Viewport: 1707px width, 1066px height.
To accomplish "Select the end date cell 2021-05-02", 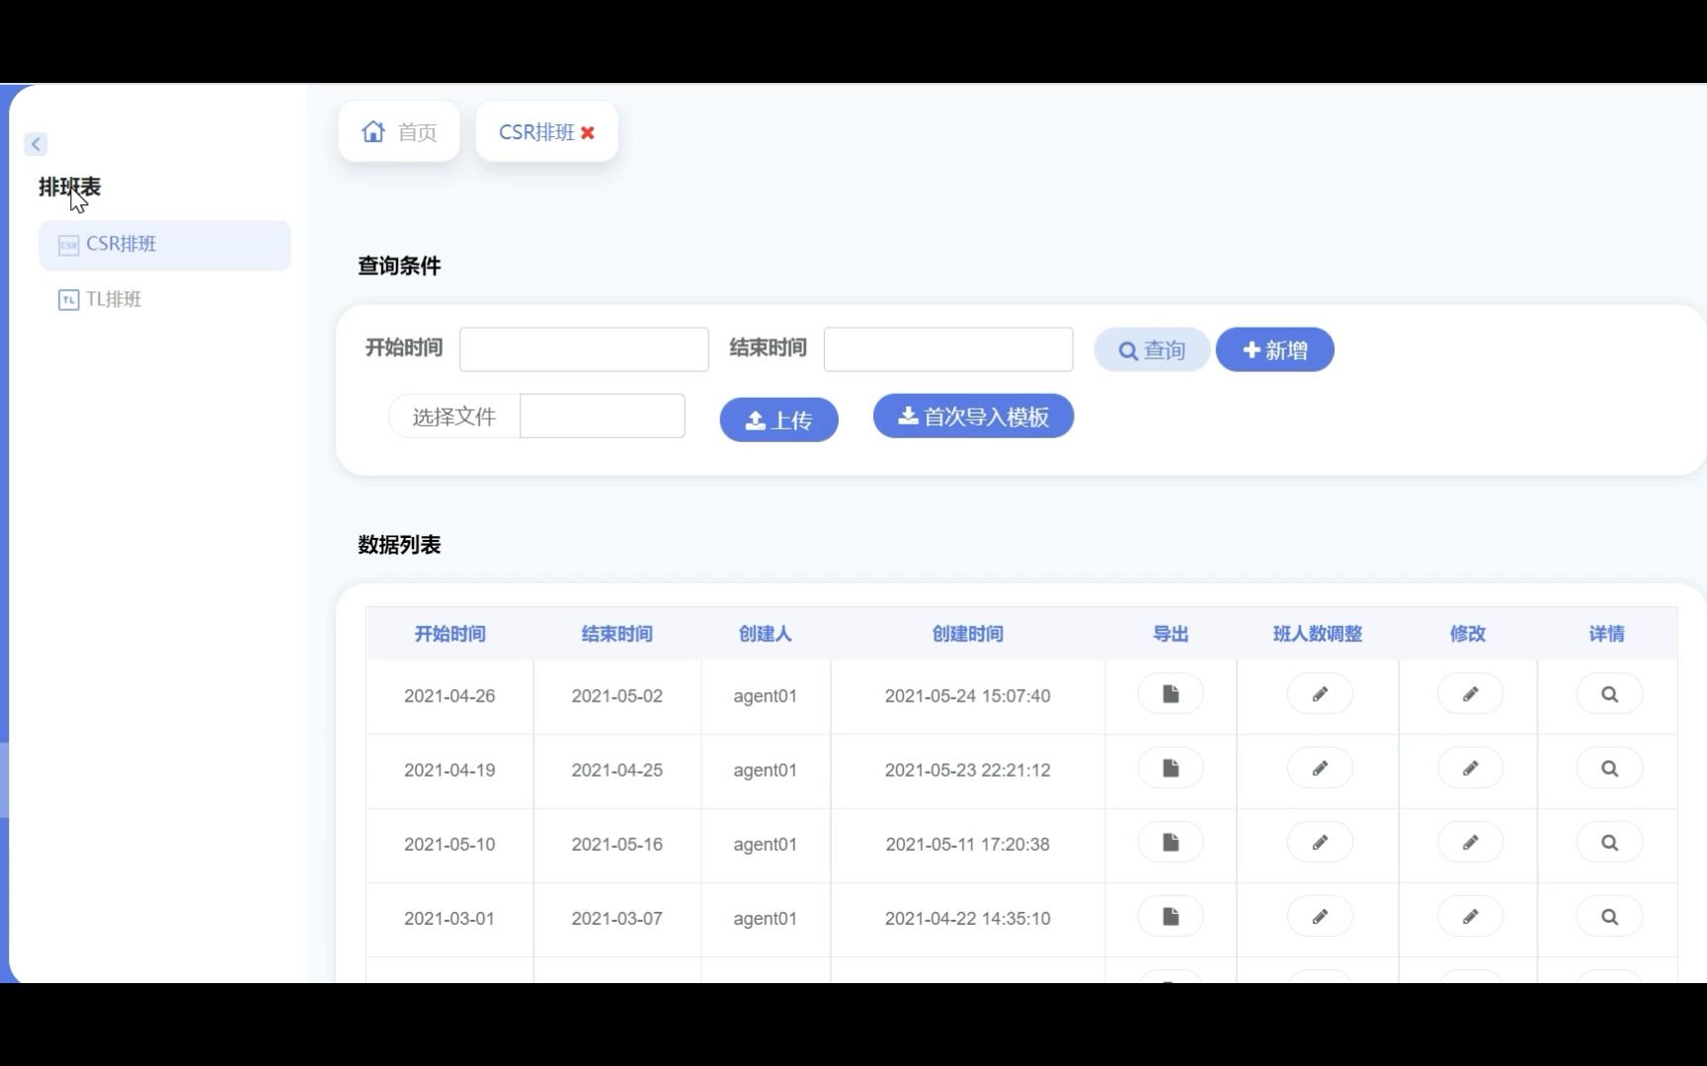I will [617, 696].
